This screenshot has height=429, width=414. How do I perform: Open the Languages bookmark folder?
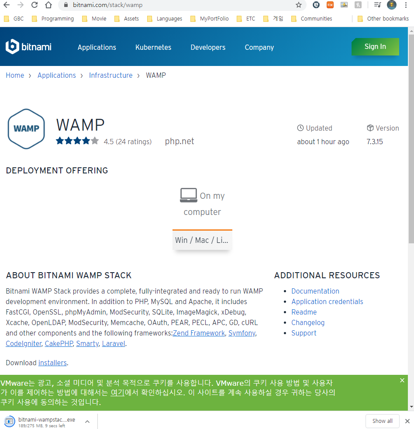point(165,19)
